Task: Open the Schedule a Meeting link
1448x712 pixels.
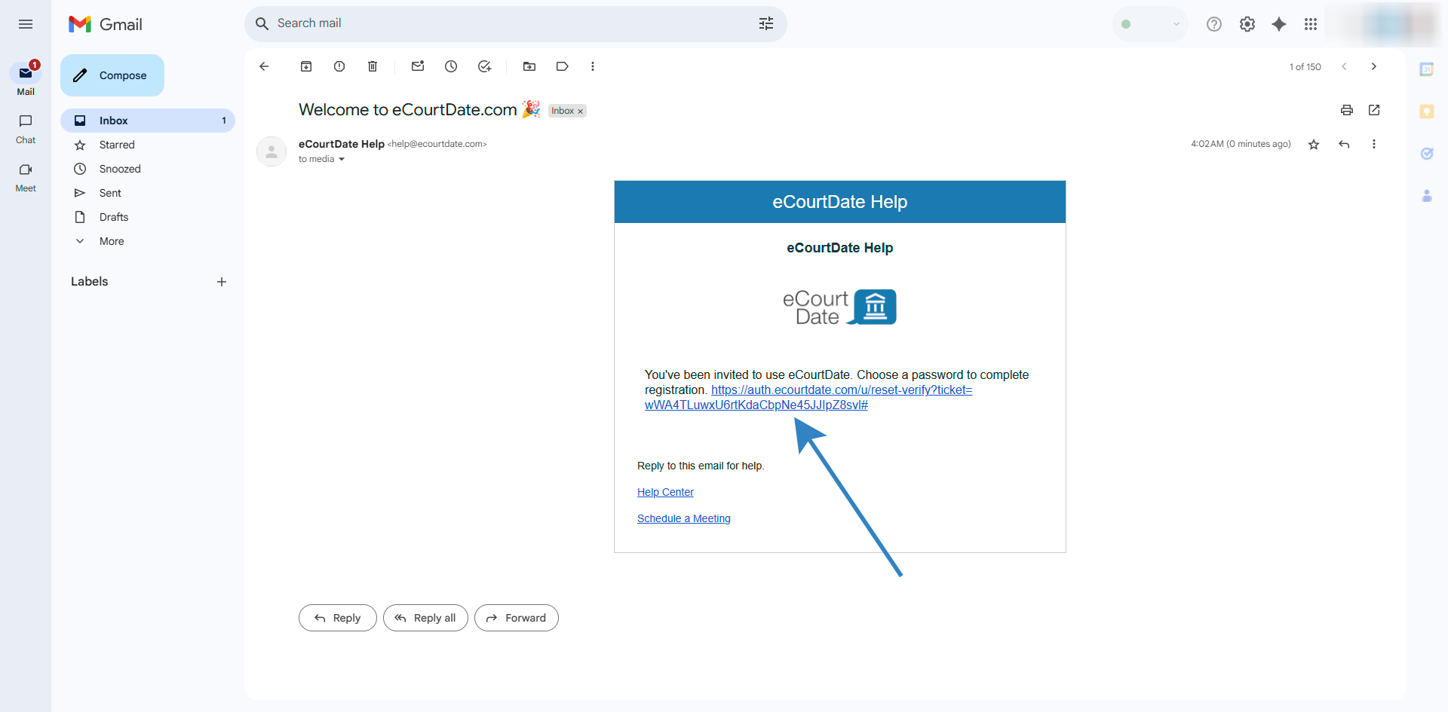Action: (x=684, y=518)
